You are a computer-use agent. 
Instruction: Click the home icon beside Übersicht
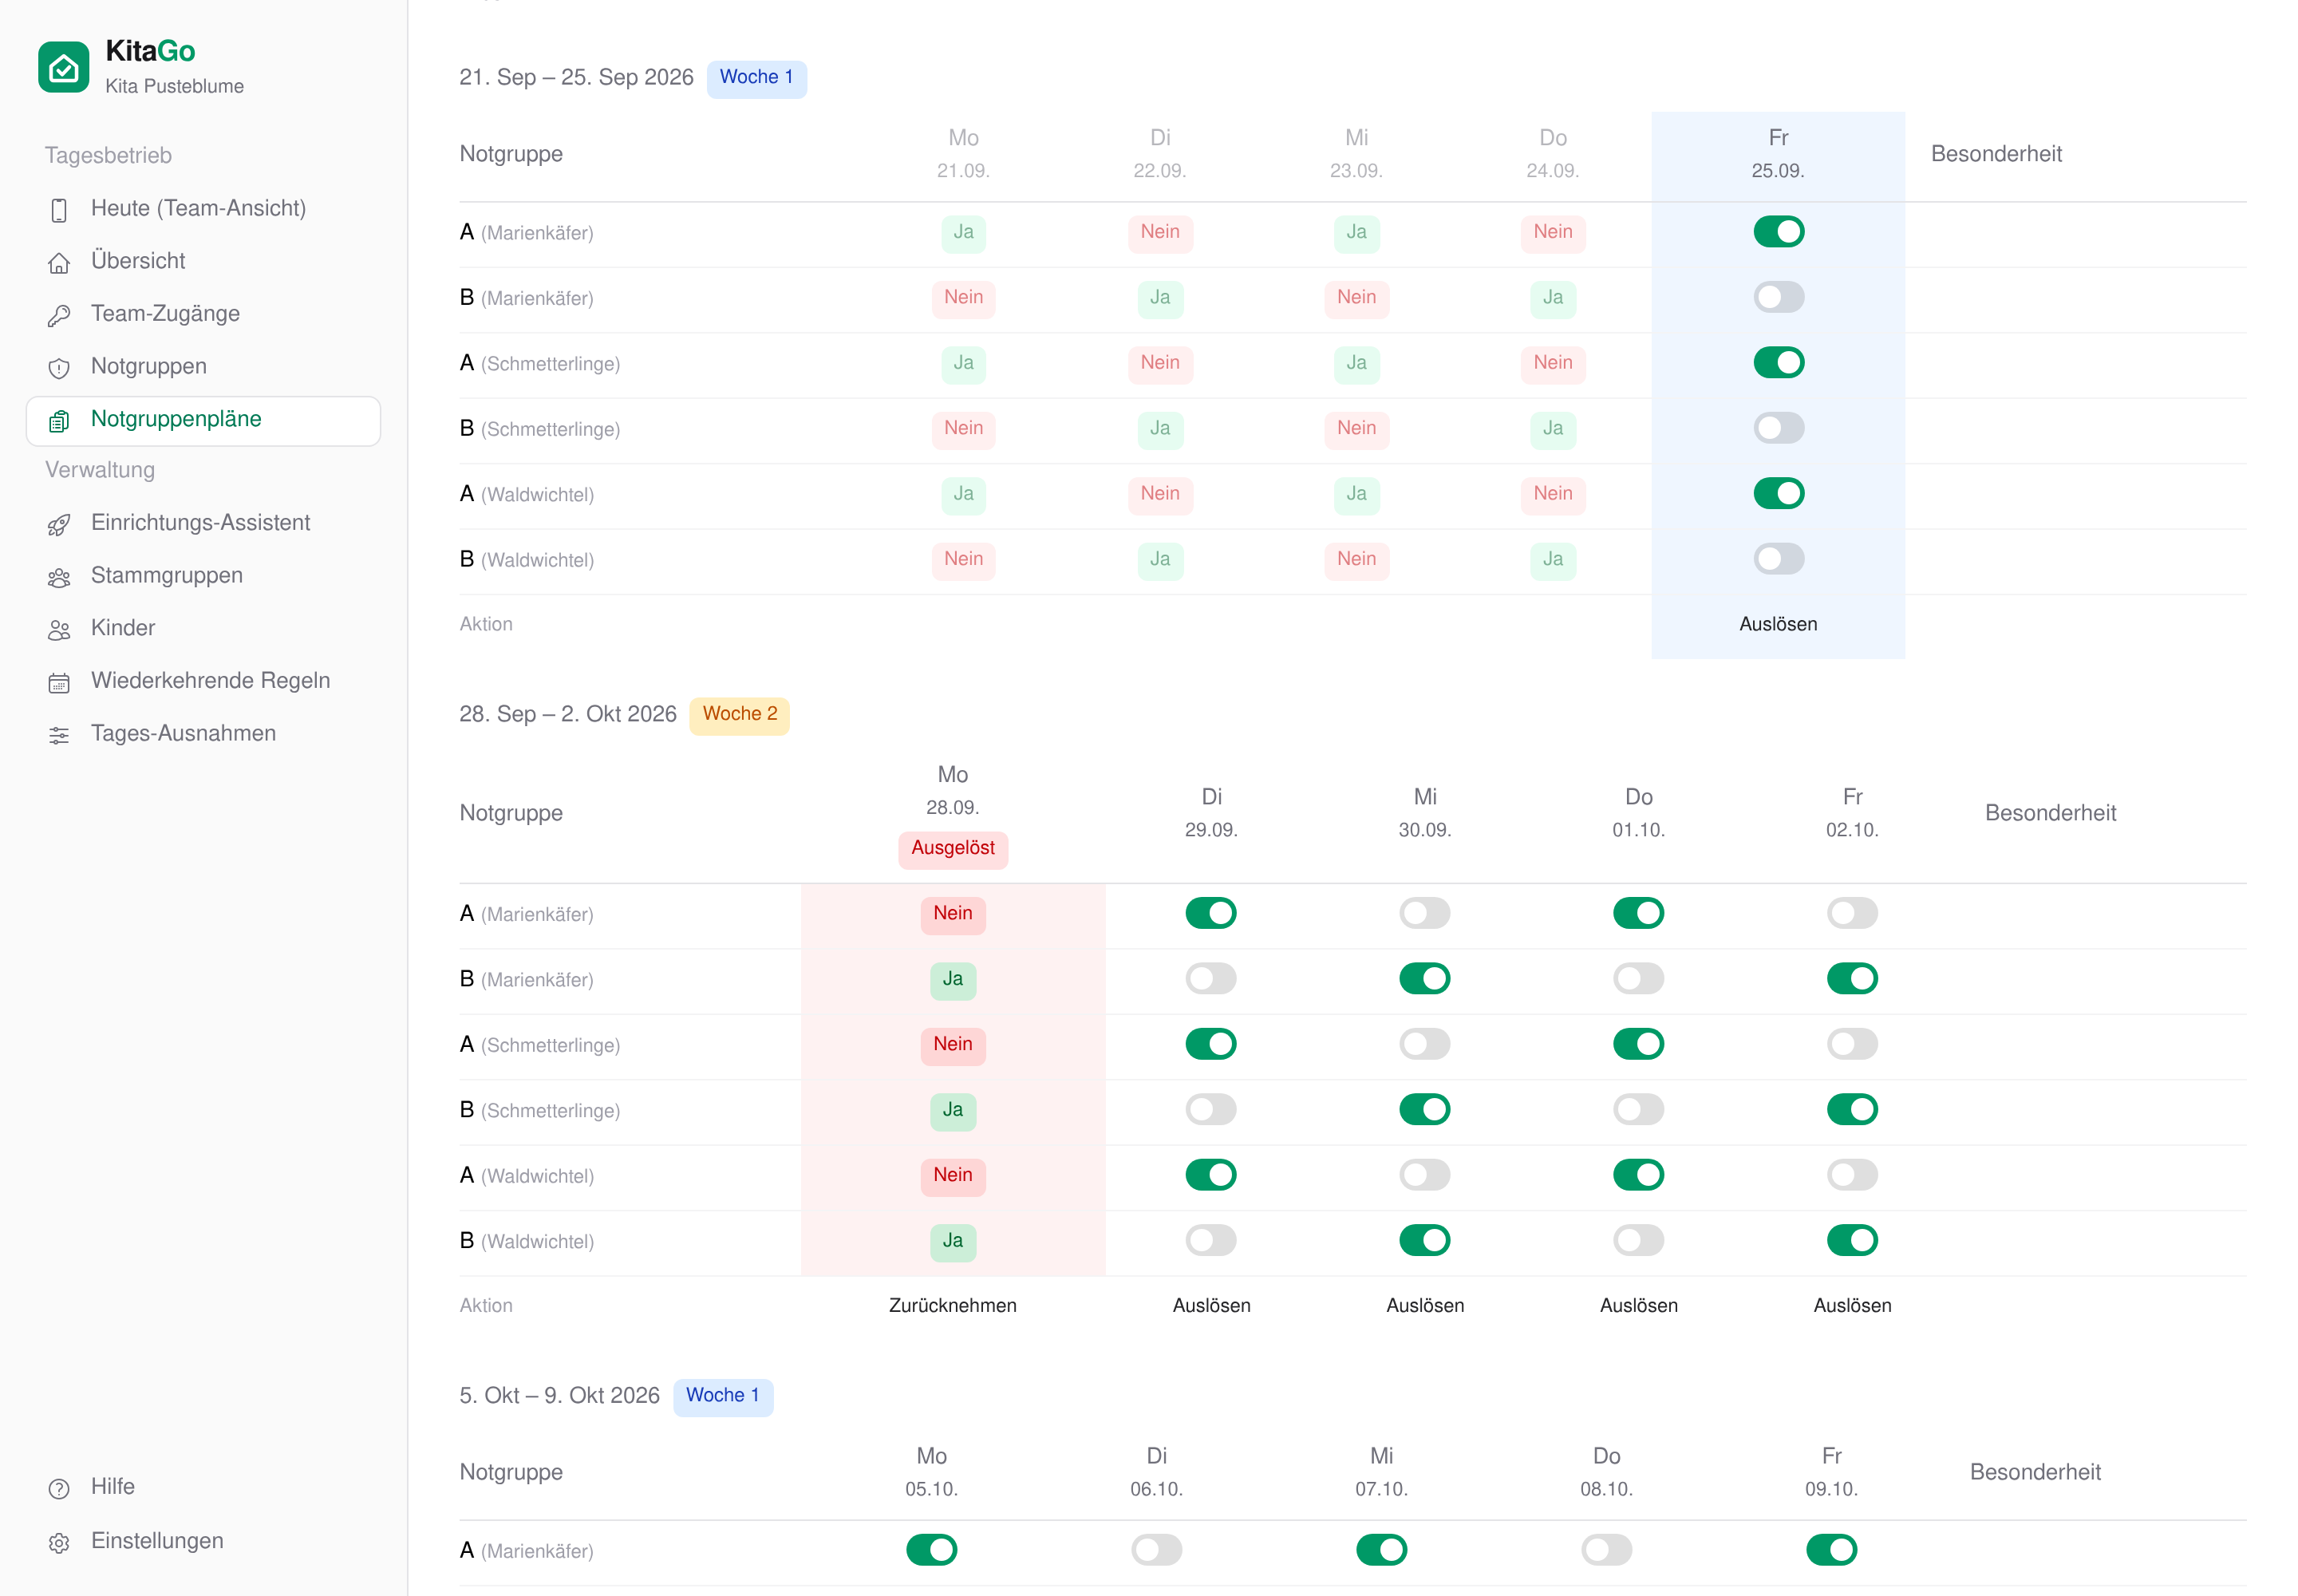pyautogui.click(x=59, y=263)
